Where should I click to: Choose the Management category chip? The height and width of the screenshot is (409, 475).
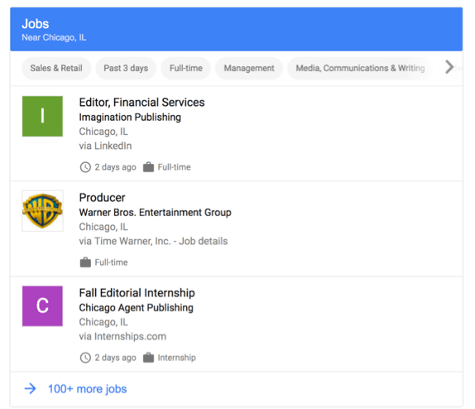click(x=249, y=68)
